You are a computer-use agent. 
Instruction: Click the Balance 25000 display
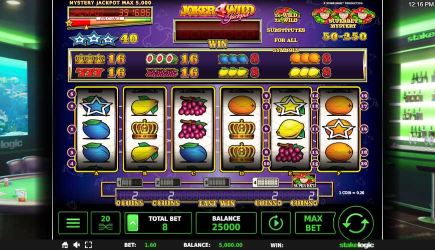[x=226, y=223]
